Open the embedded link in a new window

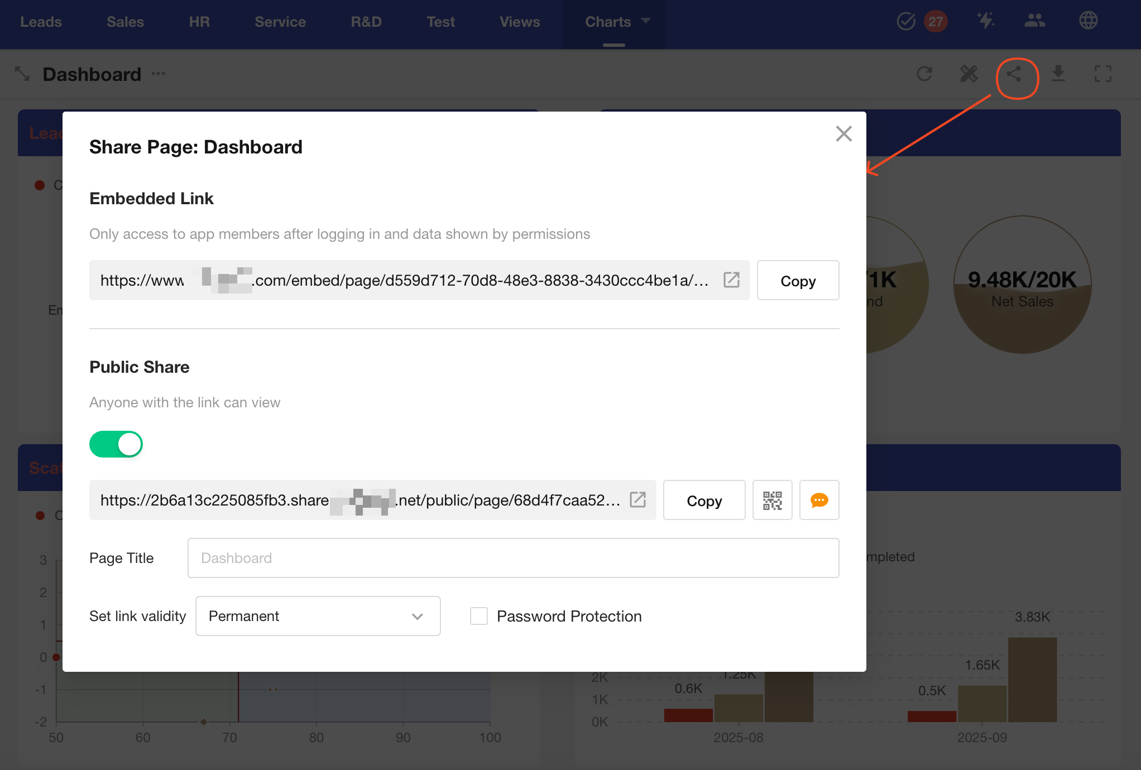[x=731, y=280]
